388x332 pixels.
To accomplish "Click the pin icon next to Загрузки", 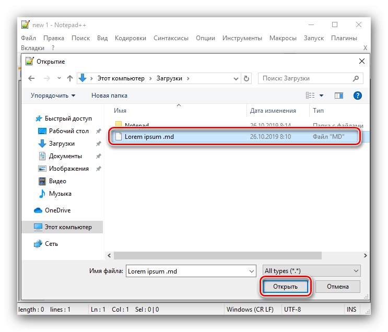I will tap(99, 144).
